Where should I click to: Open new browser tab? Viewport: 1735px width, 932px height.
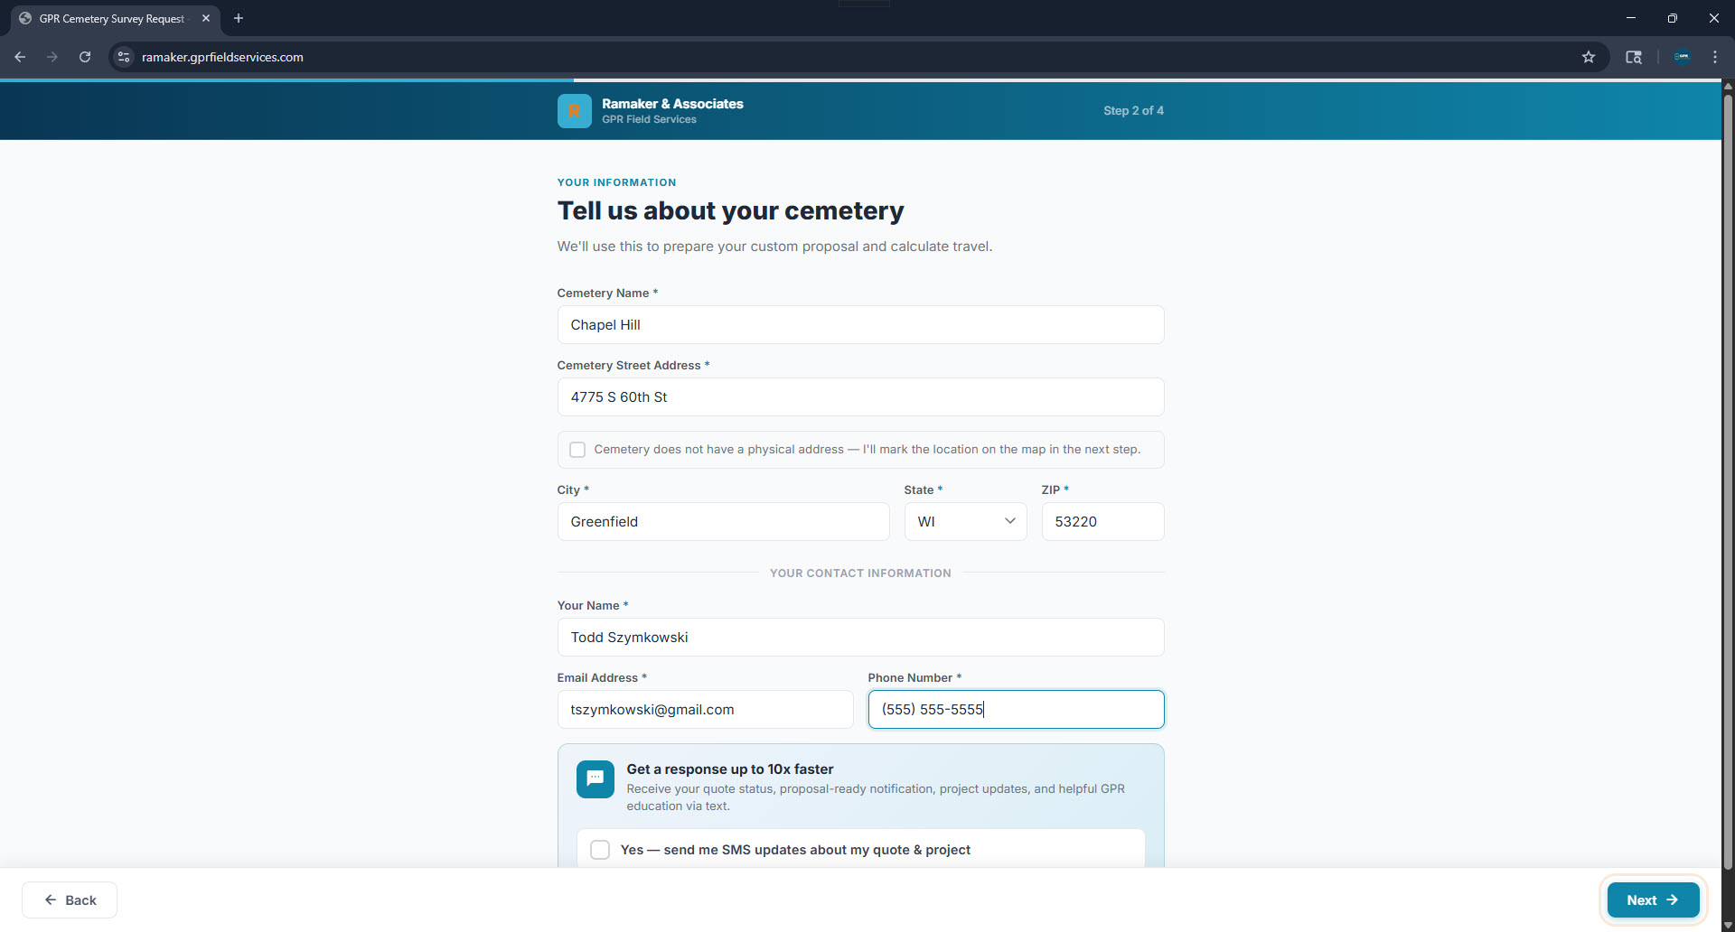point(239,18)
